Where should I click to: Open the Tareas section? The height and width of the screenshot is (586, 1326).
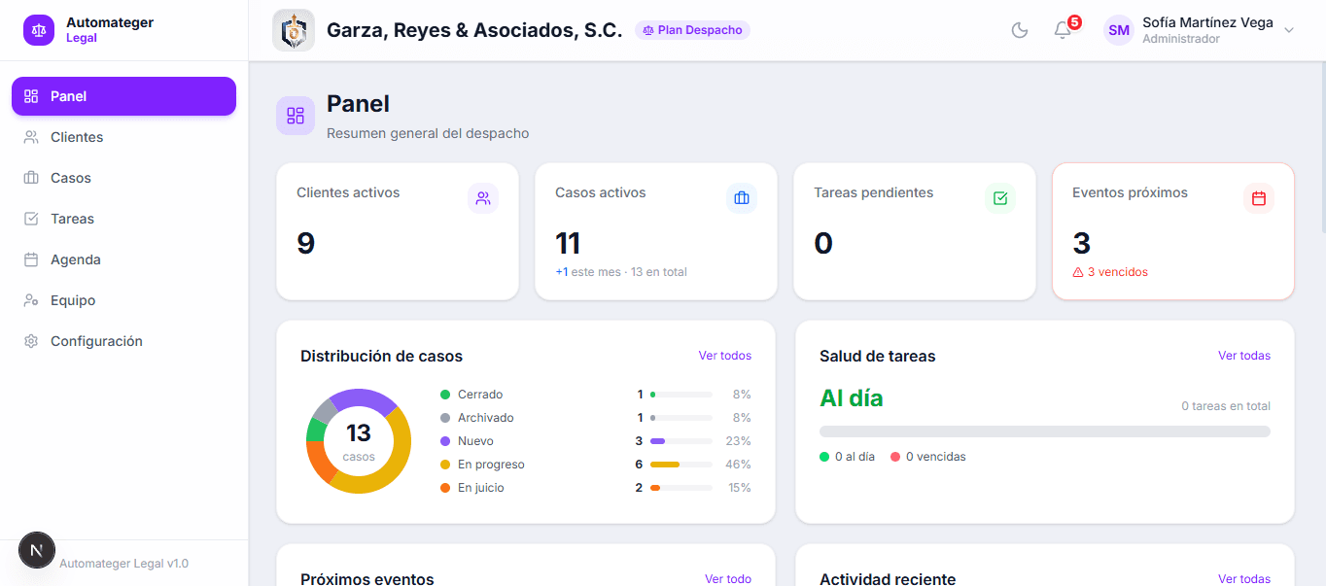coord(73,219)
